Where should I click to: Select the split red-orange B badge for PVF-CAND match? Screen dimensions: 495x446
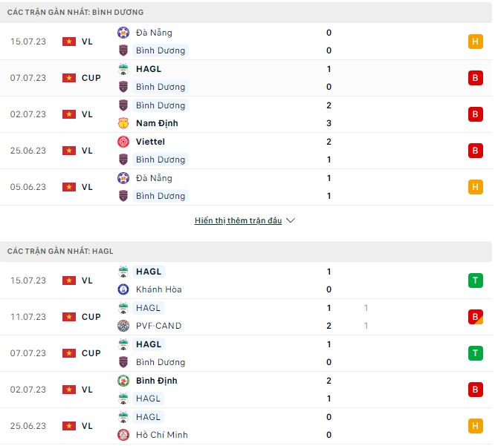(x=476, y=317)
